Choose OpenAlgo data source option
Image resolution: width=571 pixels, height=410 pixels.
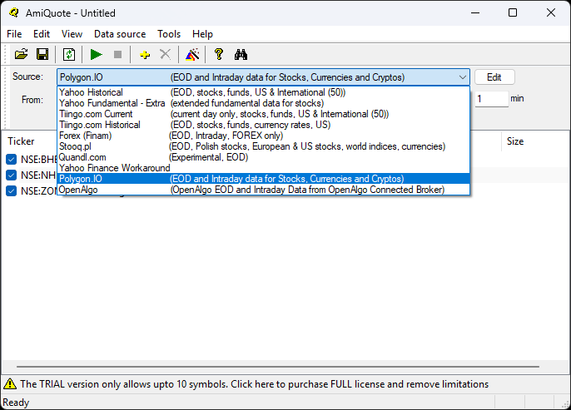click(264, 190)
